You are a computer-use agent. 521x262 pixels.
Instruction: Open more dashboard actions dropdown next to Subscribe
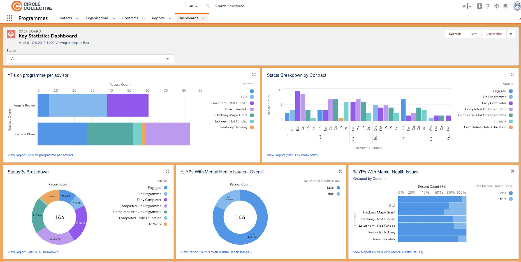click(x=511, y=34)
